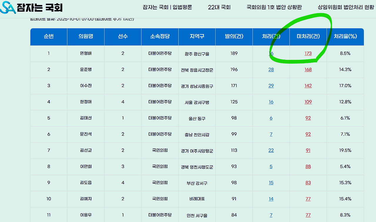Open the circled 173 unprocessed bills link
Screen dimensions: 376x222
(x=308, y=54)
